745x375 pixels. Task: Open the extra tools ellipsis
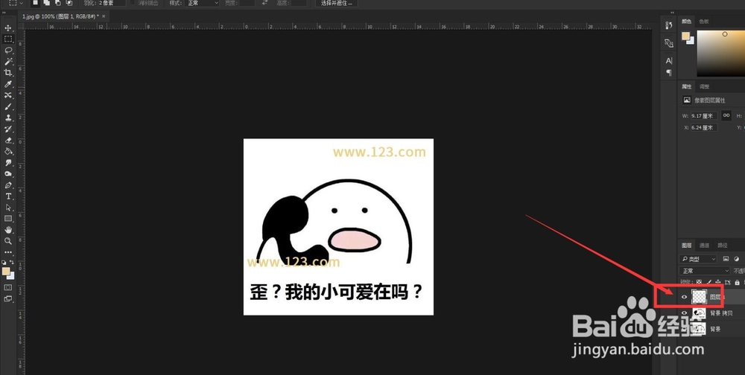click(x=8, y=252)
